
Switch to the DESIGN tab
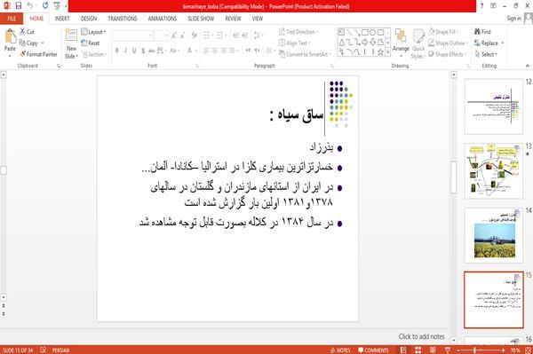89,19
